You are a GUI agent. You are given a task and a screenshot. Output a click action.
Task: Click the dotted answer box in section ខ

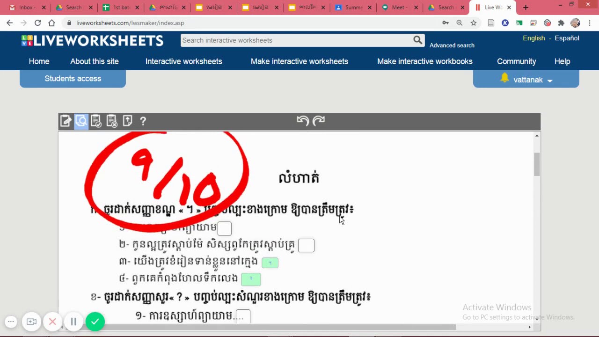coord(243,316)
